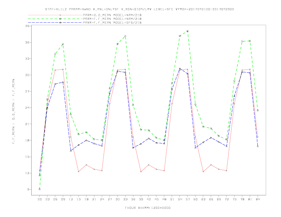
Task: Click x-axis forecast hour label 69
Action: pyautogui.click(x=219, y=199)
